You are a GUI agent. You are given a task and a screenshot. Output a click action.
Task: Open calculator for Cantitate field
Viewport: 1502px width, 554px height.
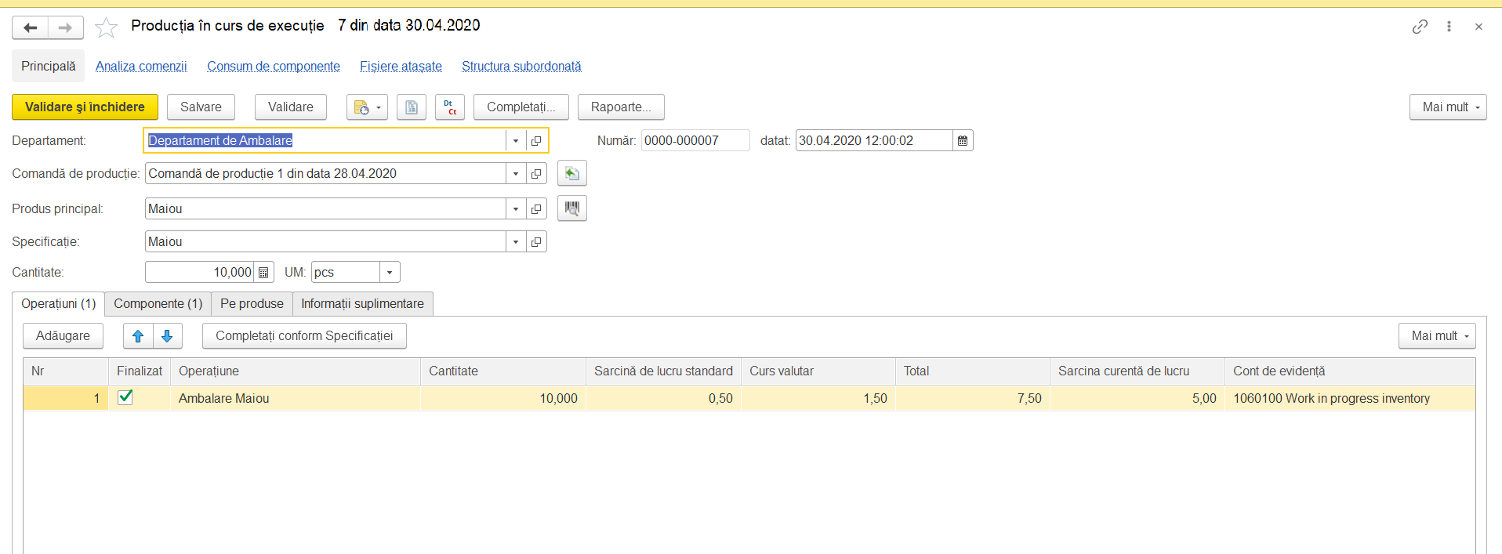263,273
